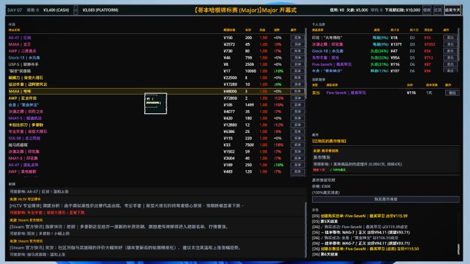
Task: Click the ¥3,083 (PLATFORM) balance text
Action: pos(101,10)
